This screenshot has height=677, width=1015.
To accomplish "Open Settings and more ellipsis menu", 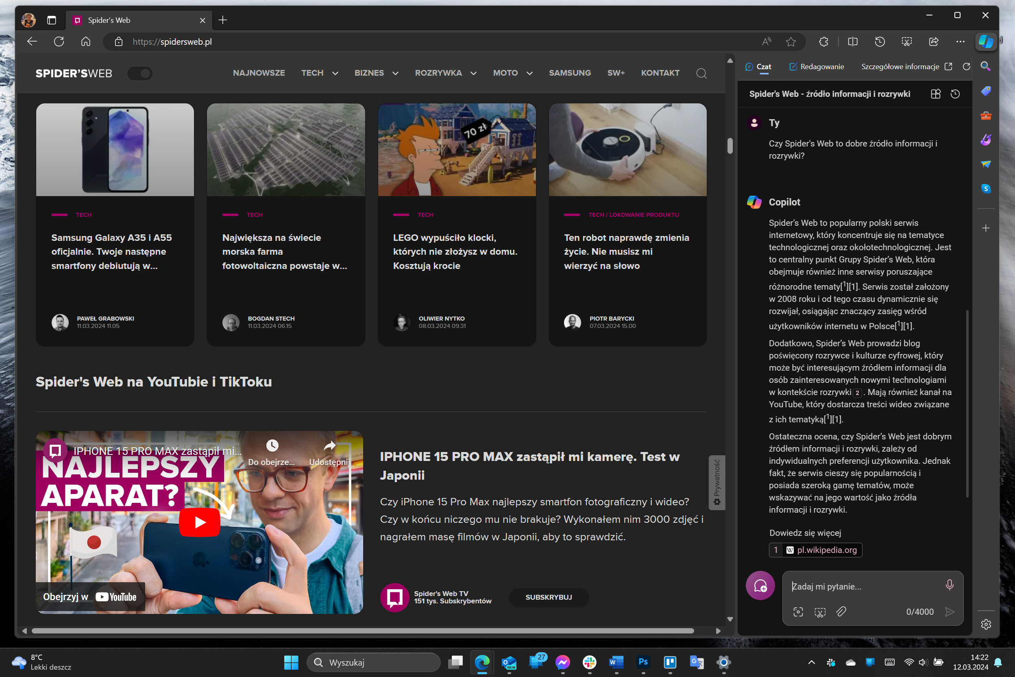I will coord(960,41).
